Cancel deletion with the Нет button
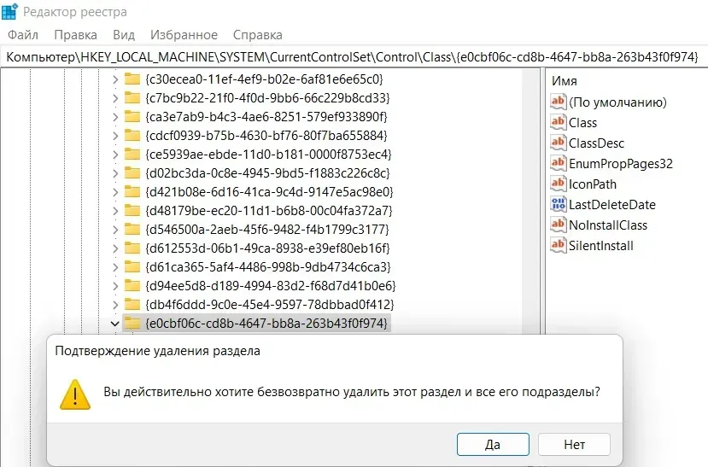 click(574, 445)
